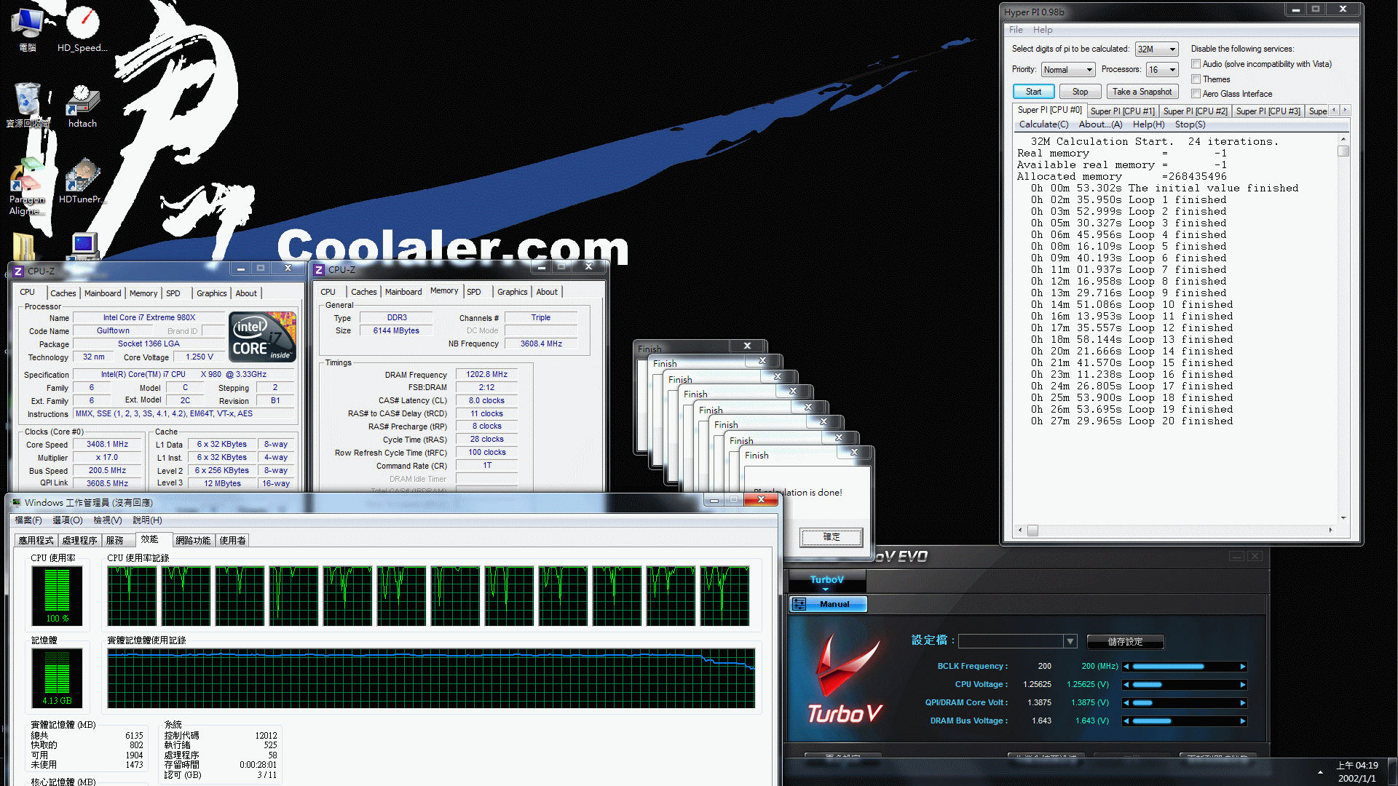Increase BCLK Frequency with the right arrow
This screenshot has width=1398, height=786.
click(x=1243, y=667)
